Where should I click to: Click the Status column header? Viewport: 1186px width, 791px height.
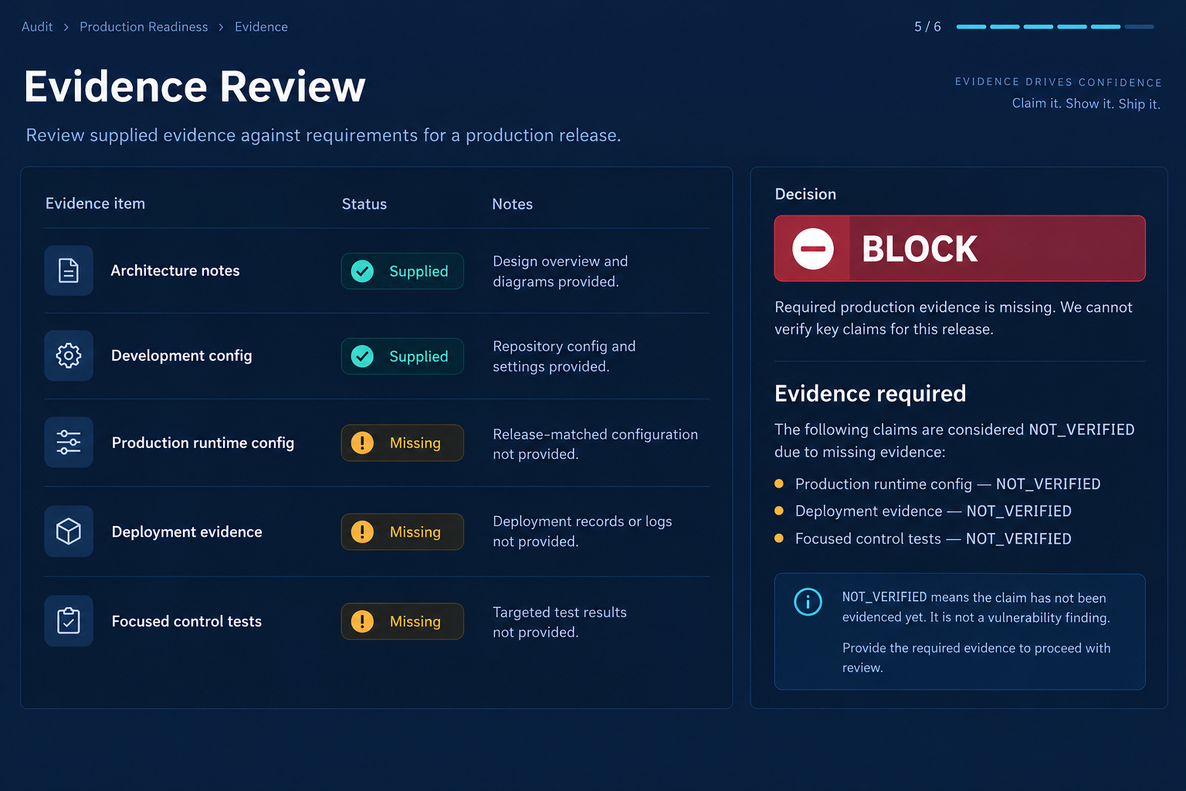tap(364, 204)
